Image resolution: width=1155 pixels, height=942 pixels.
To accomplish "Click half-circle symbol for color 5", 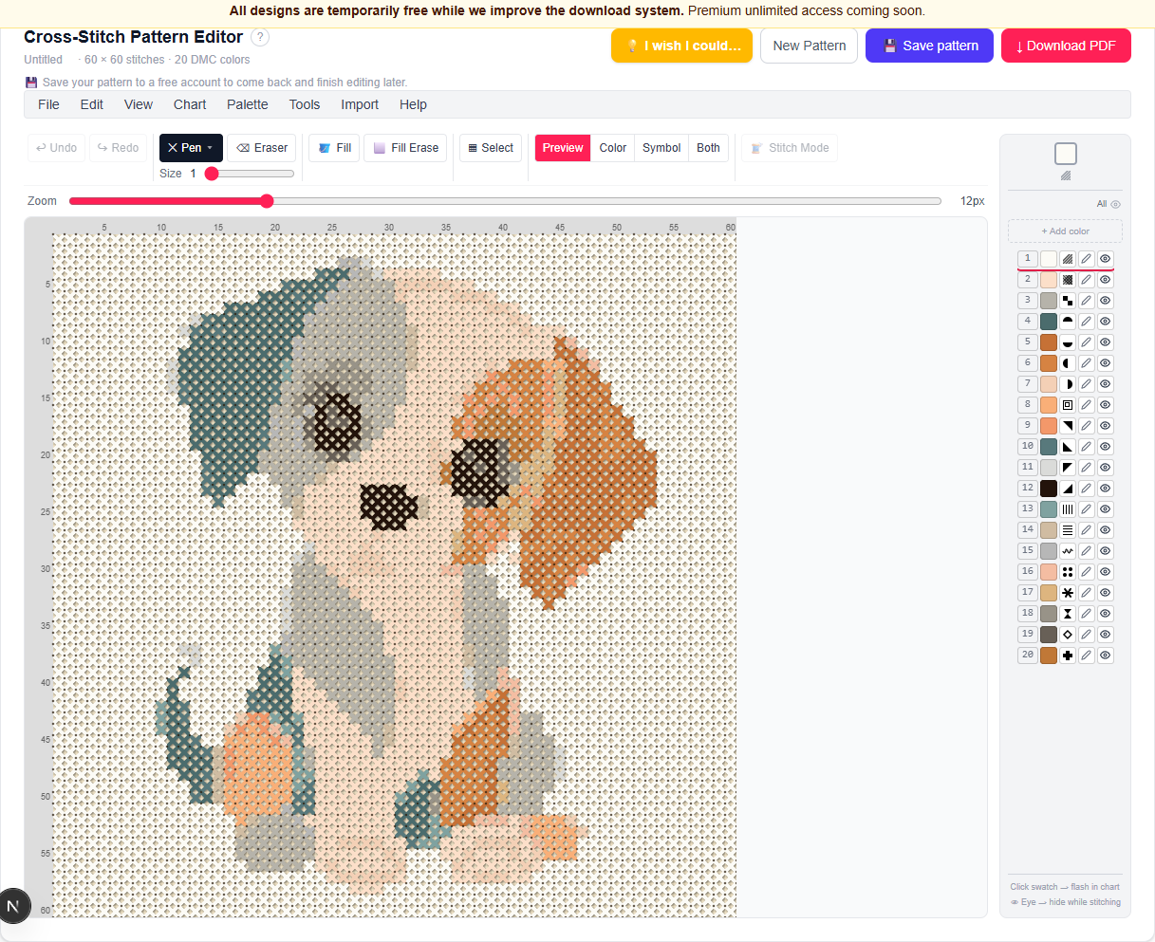I will (1068, 342).
